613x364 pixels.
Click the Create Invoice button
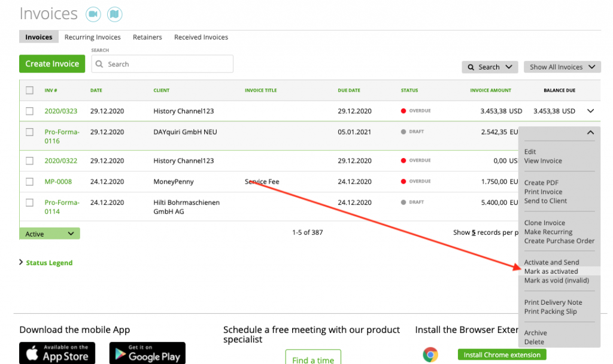pyautogui.click(x=52, y=63)
